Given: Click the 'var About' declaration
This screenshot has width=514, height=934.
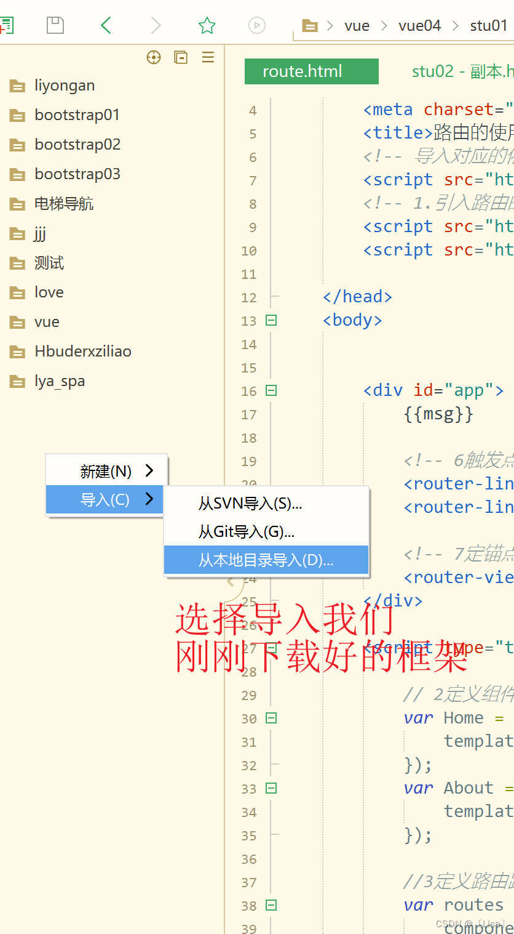Looking at the screenshot, I should pos(449,788).
